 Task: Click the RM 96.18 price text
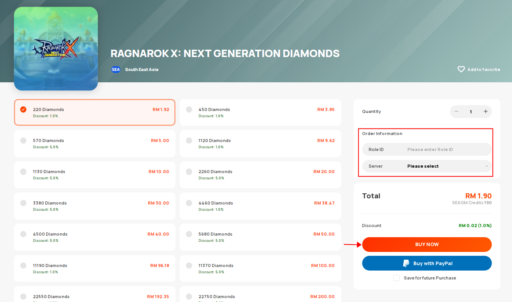(160, 266)
